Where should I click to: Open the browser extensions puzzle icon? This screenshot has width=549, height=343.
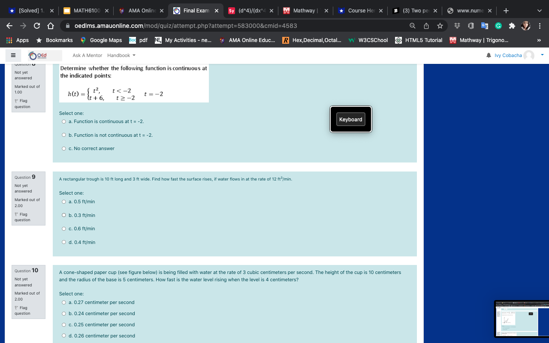coord(511,26)
